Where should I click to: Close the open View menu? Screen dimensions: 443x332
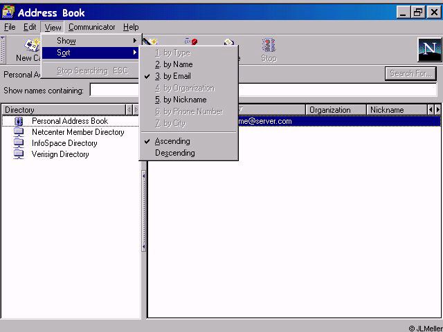pyautogui.click(x=53, y=28)
